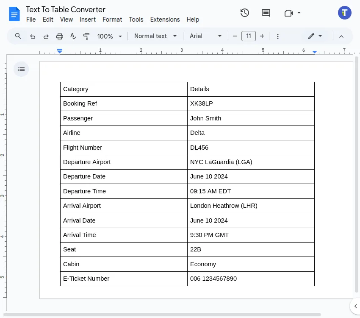Viewport: 360px width, 318px height.
Task: Open version history clock icon
Action: coord(245,13)
